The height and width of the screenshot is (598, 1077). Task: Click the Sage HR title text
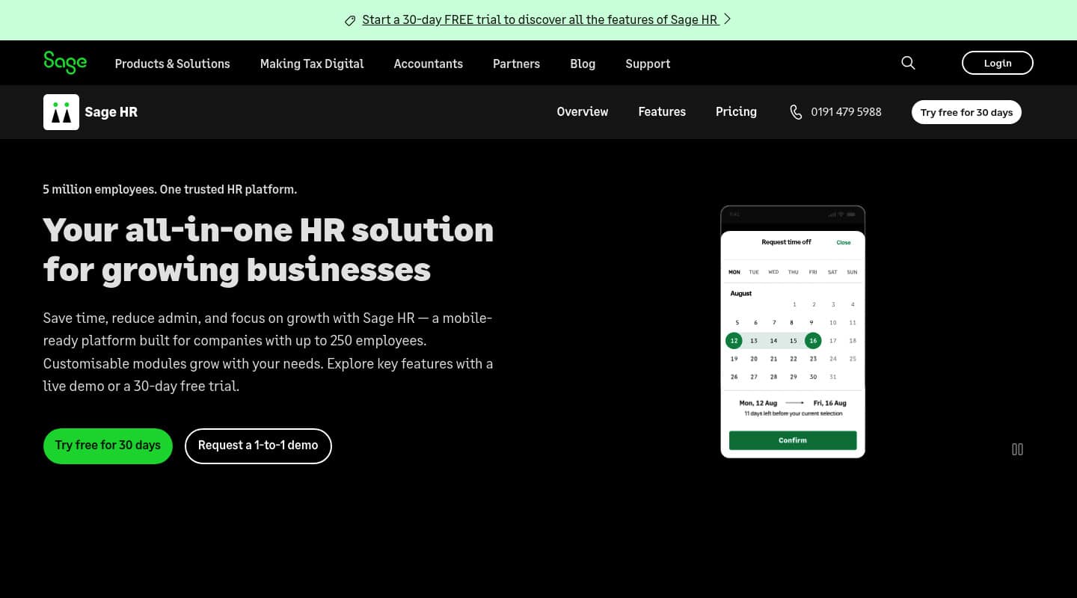(x=111, y=112)
